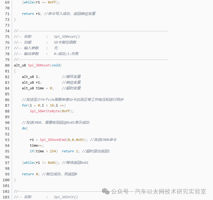Screen dimensions: 213x200
Task: Click the Spi_SDReset function name
Action: tap(39, 65)
